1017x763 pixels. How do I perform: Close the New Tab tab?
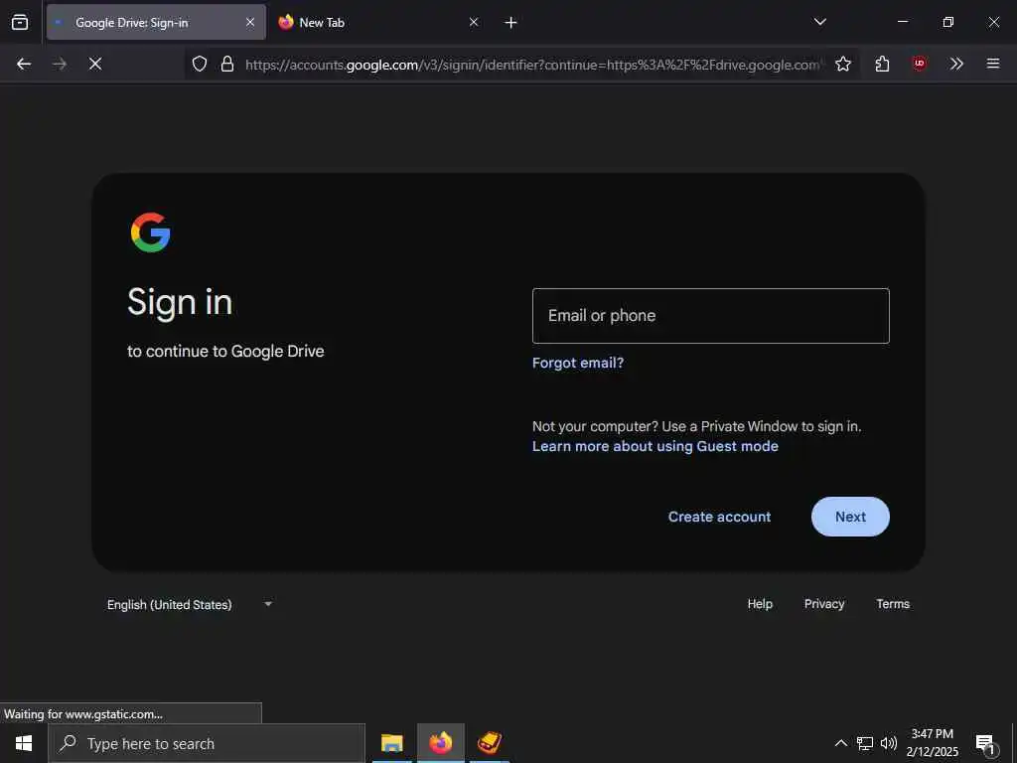tap(474, 22)
